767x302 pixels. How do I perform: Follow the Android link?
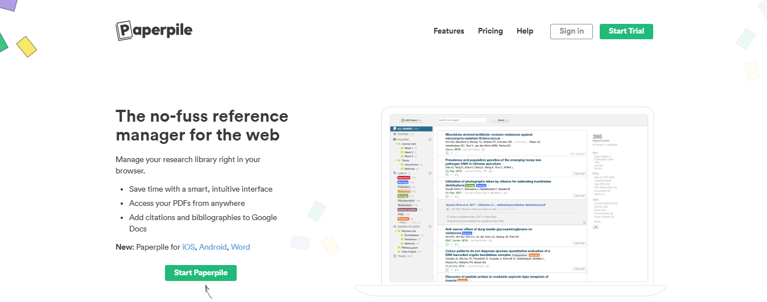[x=213, y=247]
